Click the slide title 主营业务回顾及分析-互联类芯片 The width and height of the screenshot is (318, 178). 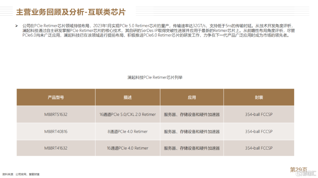pyautogui.click(x=71, y=12)
